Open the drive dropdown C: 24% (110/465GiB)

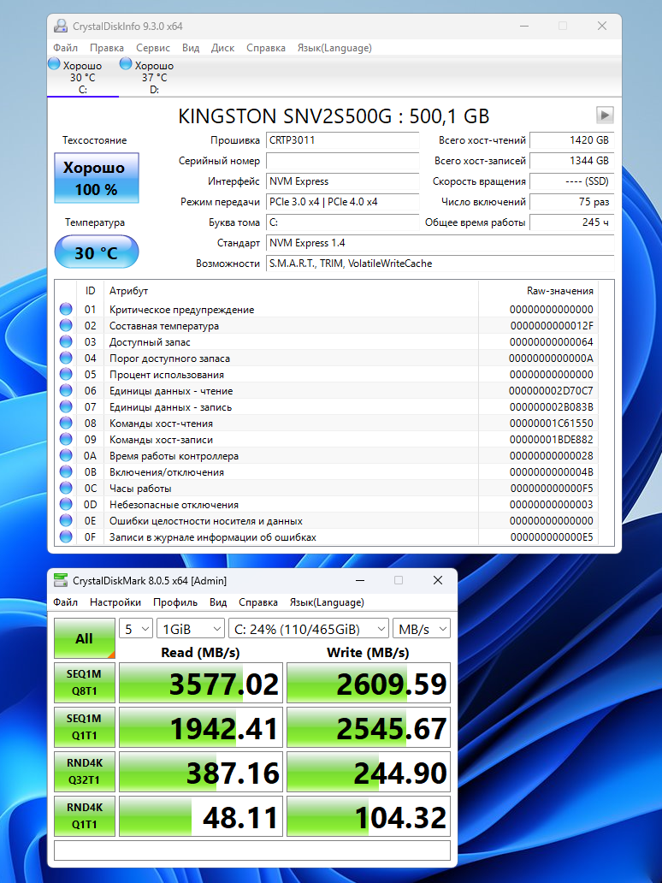309,629
